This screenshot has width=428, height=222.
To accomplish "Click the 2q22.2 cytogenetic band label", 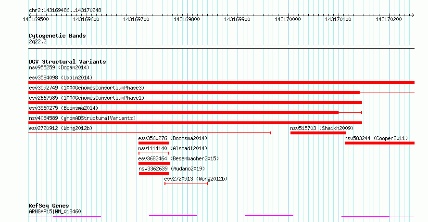I will click(x=38, y=41).
